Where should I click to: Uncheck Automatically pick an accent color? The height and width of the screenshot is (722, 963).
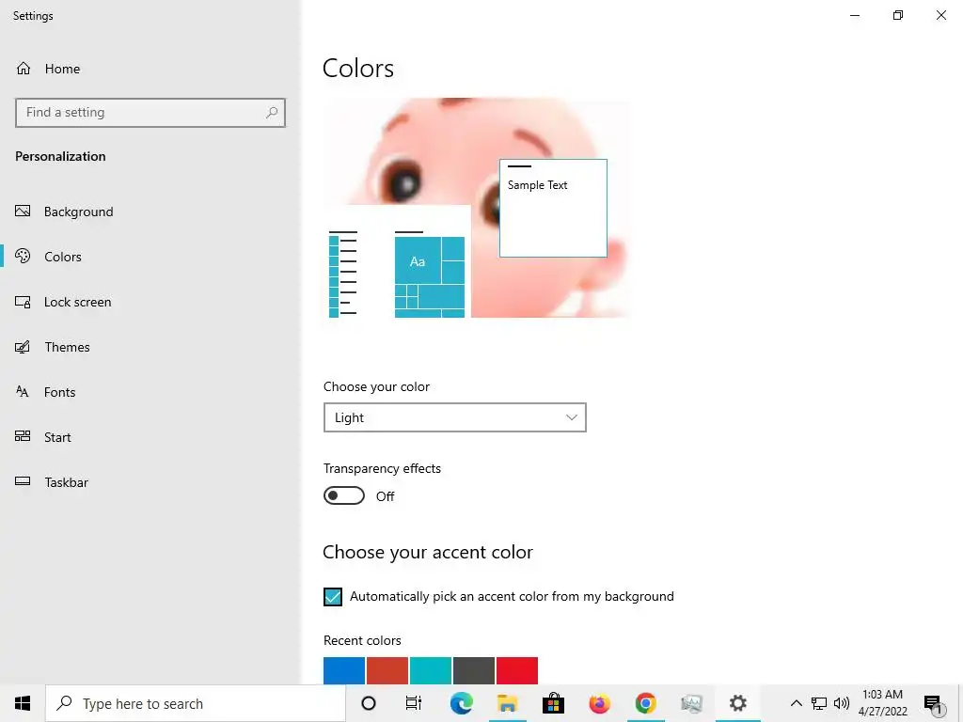tap(333, 597)
